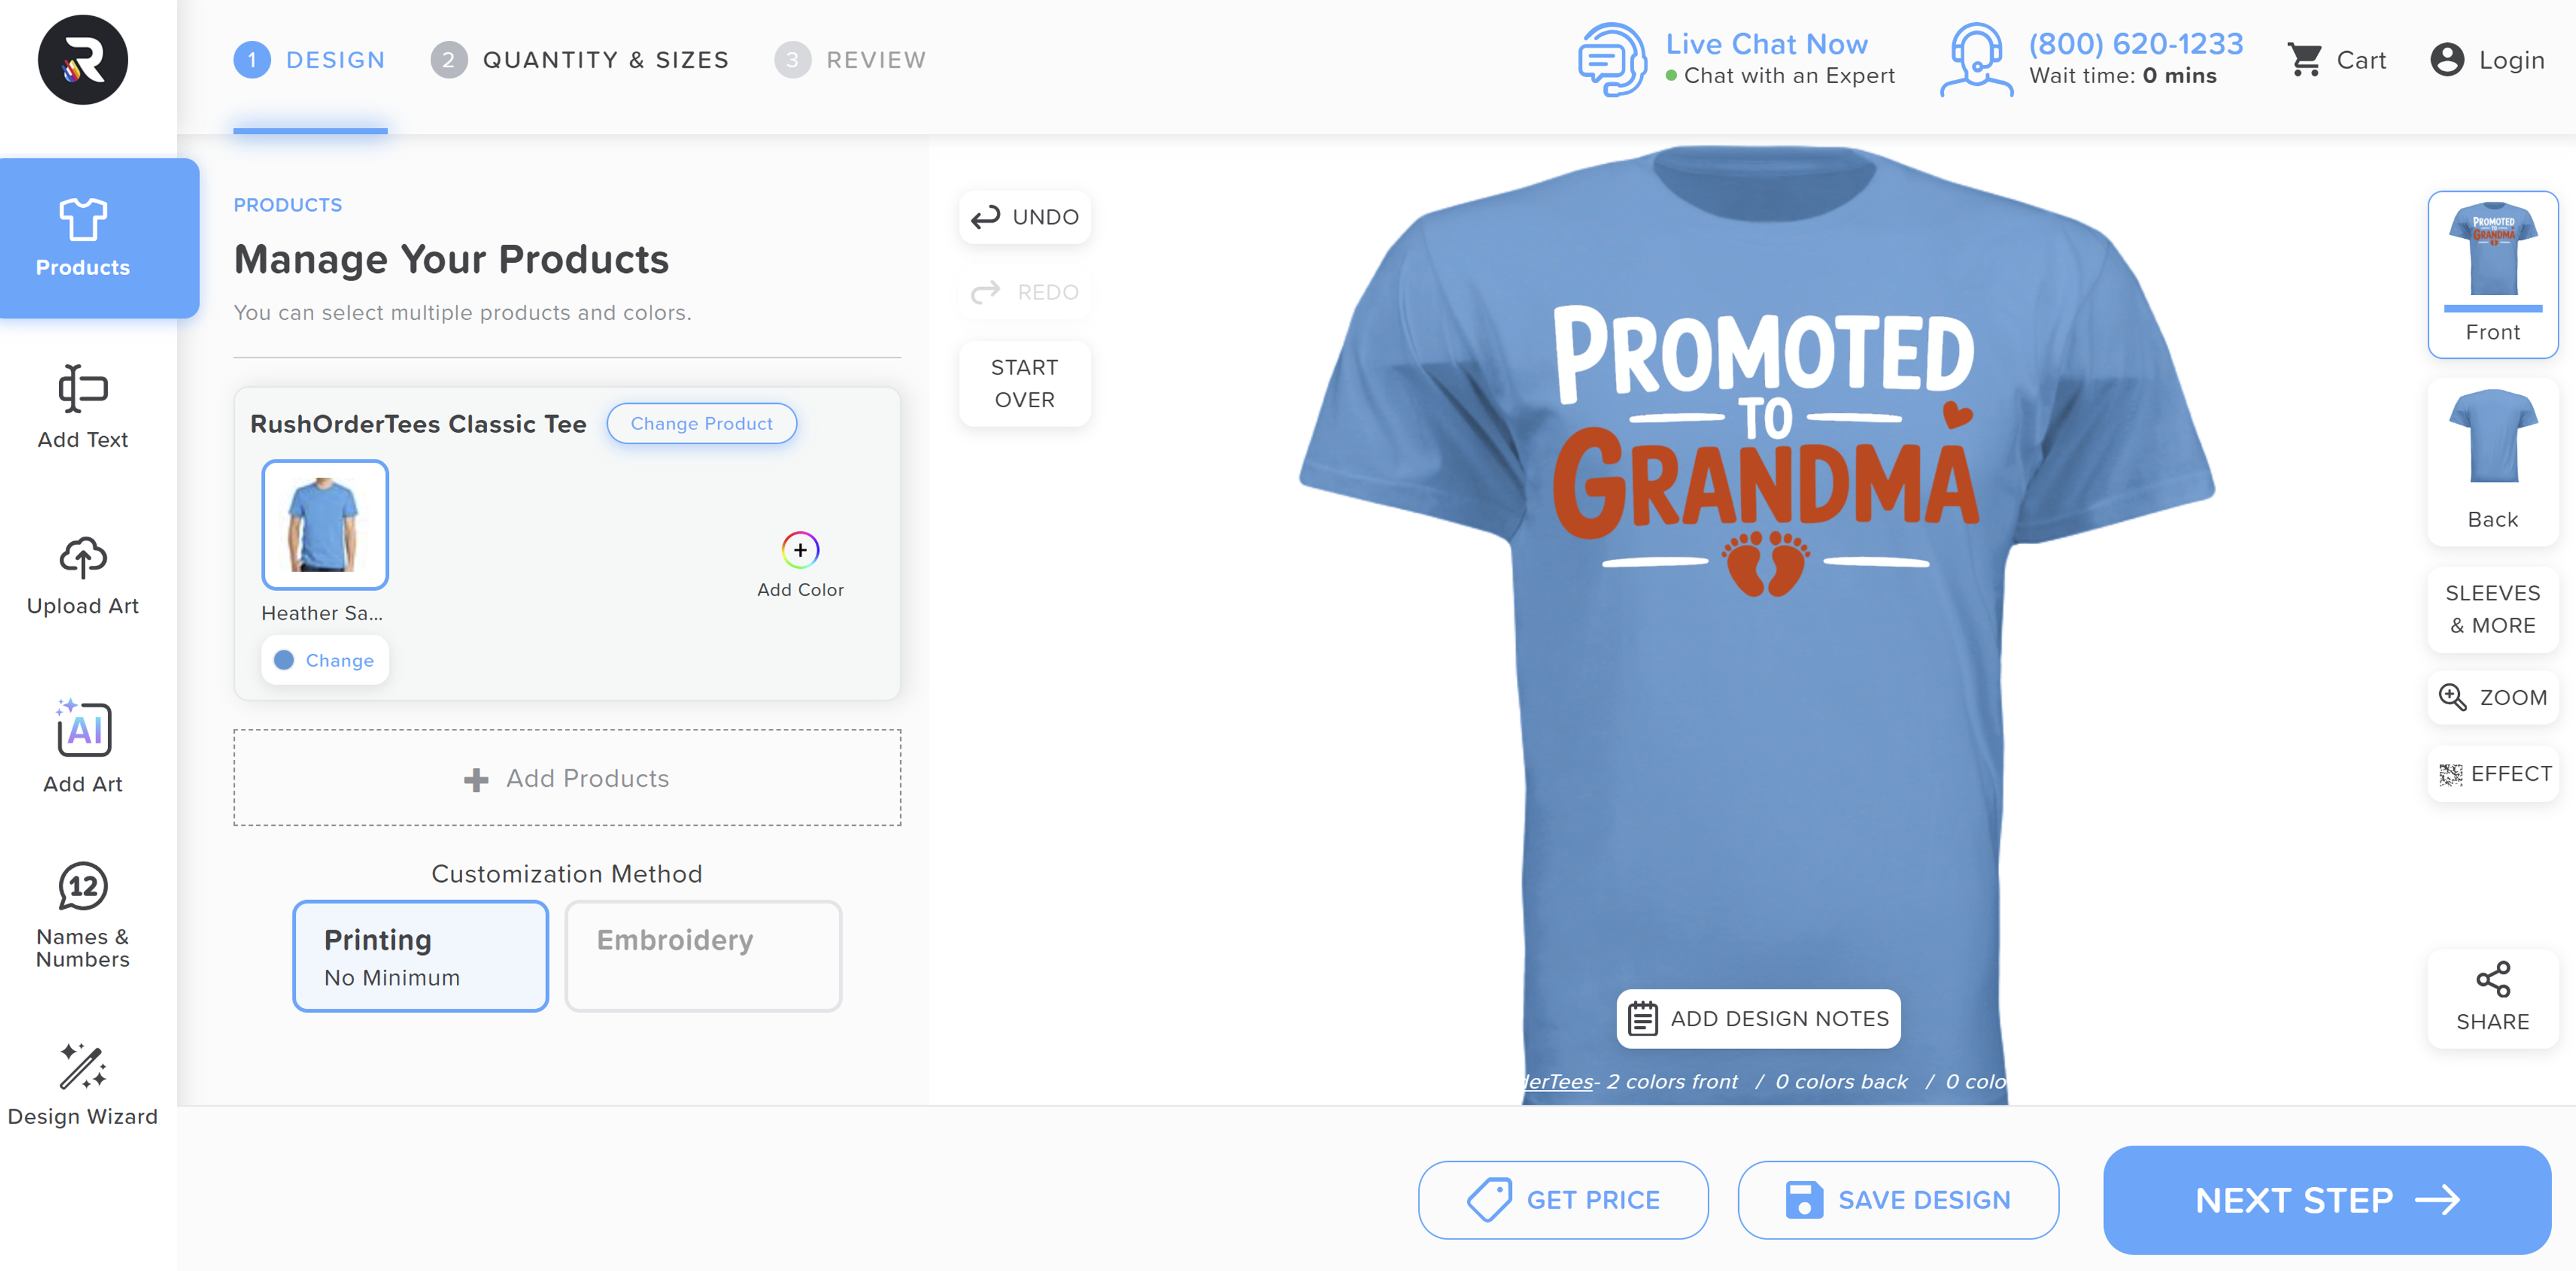This screenshot has width=2576, height=1271.
Task: Click Save Design button
Action: tap(1897, 1199)
